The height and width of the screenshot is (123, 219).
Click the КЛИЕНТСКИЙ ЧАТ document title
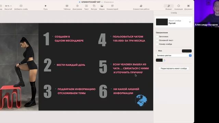(x=91, y=2)
